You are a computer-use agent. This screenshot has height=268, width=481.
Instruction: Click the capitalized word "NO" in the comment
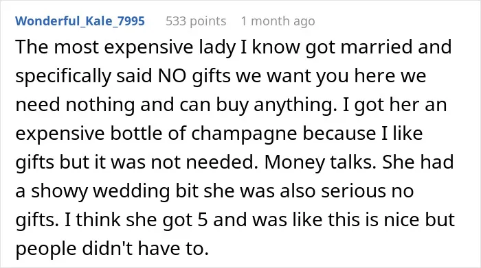click(x=172, y=75)
